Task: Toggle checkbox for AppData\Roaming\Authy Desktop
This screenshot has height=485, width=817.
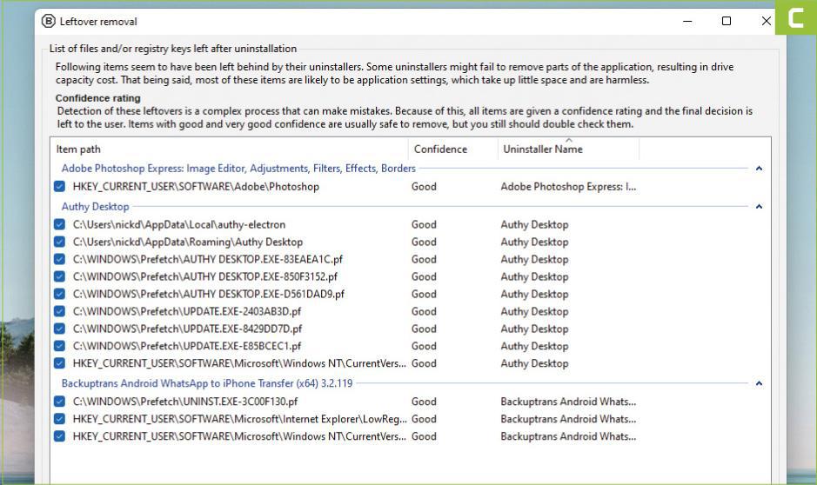Action: click(59, 242)
